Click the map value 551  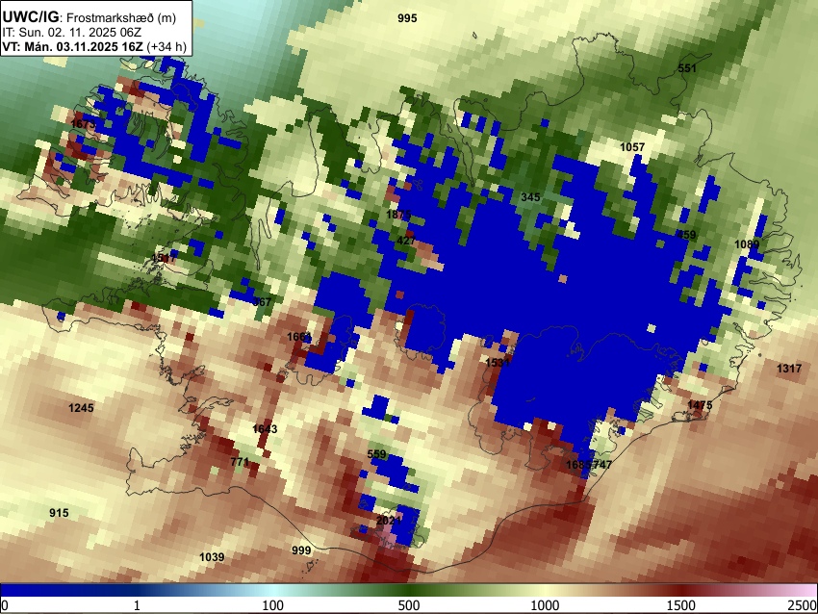coord(687,68)
